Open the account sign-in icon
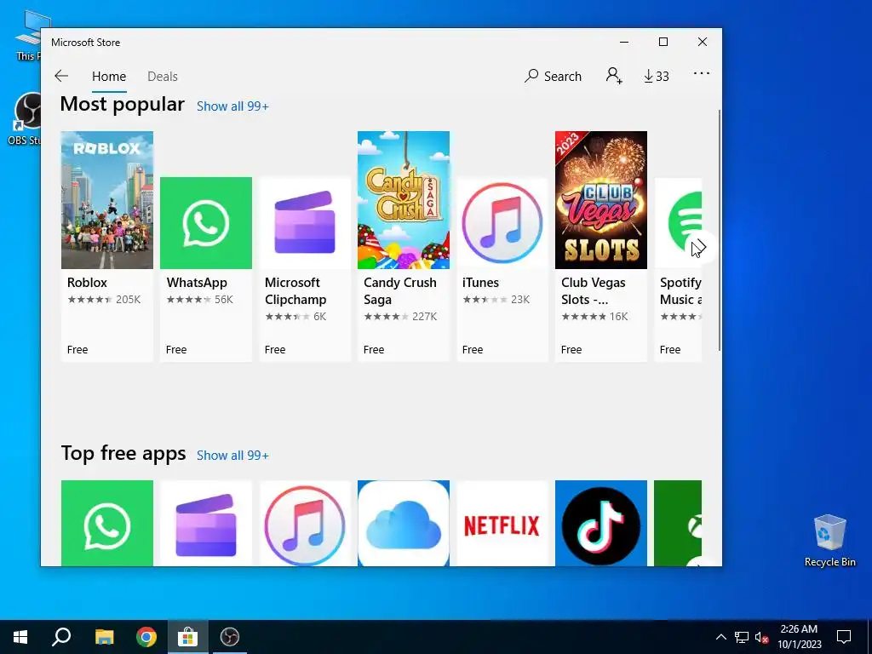The width and height of the screenshot is (872, 654). pyautogui.click(x=614, y=76)
